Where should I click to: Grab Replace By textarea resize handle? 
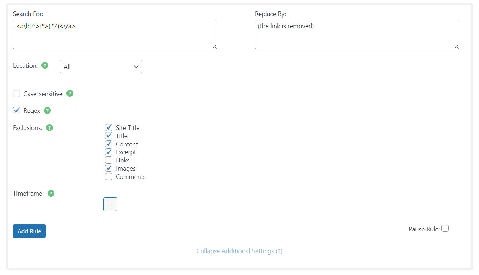click(x=456, y=46)
